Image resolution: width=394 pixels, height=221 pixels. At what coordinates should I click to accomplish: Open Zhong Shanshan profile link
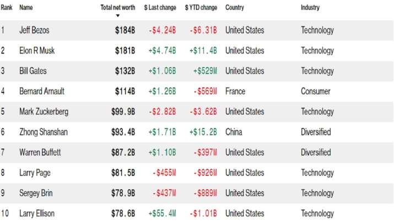click(x=44, y=132)
